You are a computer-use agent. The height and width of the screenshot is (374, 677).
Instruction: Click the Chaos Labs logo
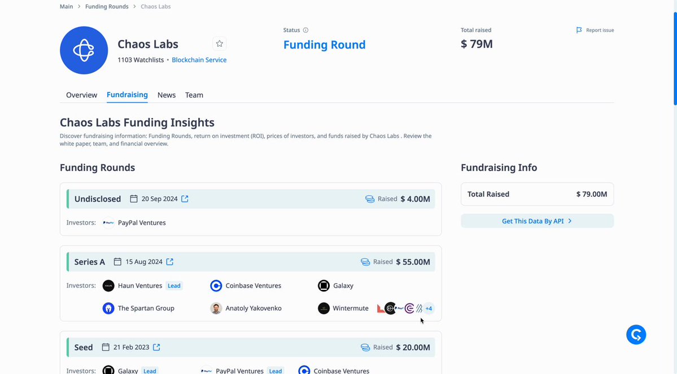(x=84, y=50)
